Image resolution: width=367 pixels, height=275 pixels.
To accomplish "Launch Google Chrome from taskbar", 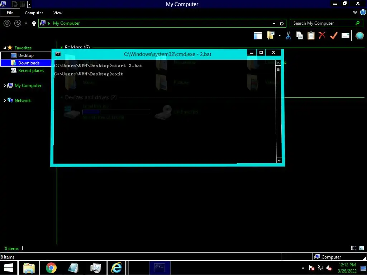I will [51, 268].
